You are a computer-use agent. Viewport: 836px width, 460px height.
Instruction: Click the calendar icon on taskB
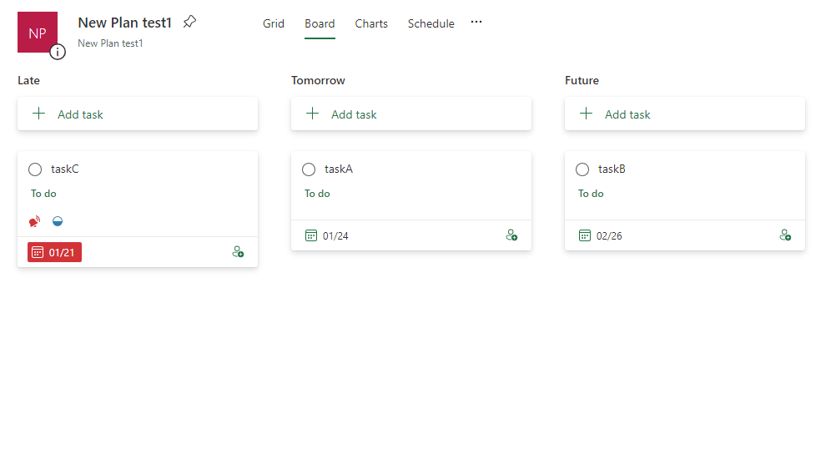pyautogui.click(x=584, y=235)
